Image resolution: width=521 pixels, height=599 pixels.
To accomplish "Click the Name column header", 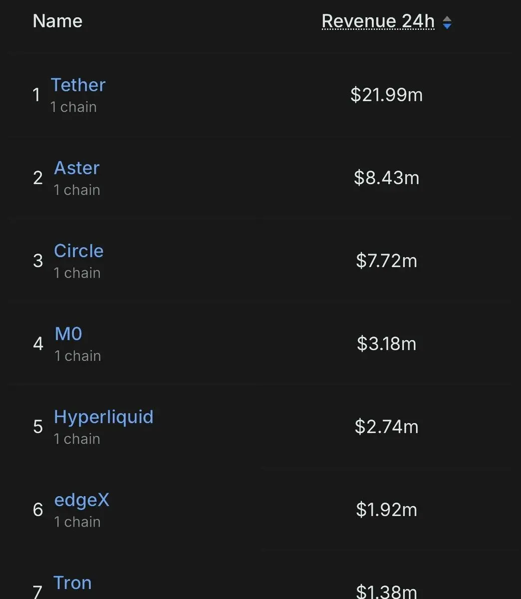I will [57, 21].
